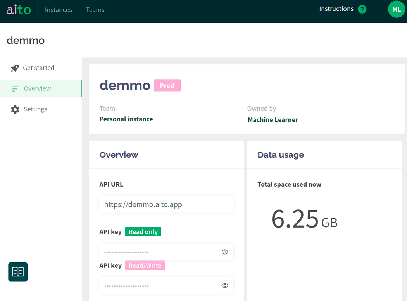
Task: Click the API URL field
Action: point(166,204)
